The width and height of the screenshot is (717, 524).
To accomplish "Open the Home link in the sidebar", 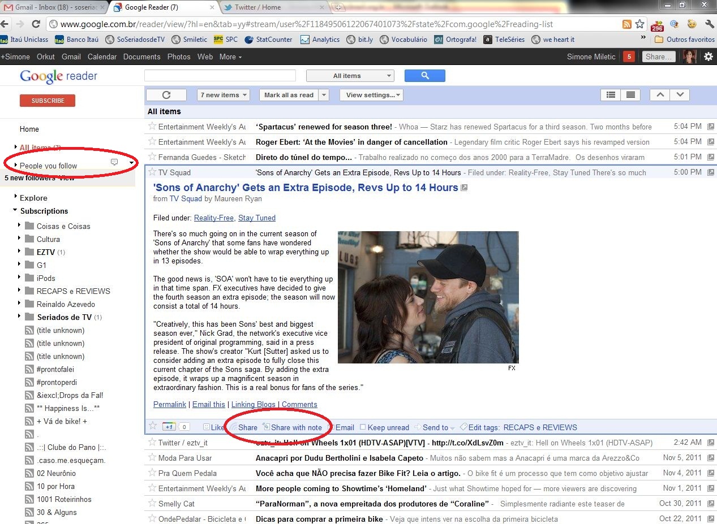I will [29, 129].
